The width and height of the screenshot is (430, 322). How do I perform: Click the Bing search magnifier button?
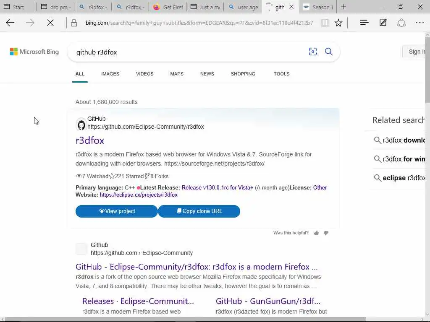[328, 52]
